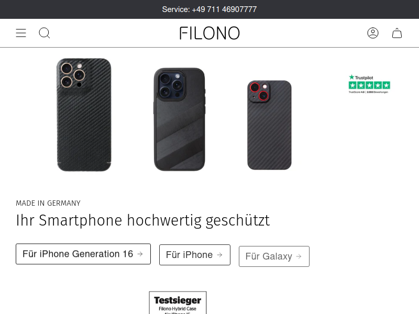Open the hamburger navigation menu
Viewport: 419px width, 314px height.
pyautogui.click(x=21, y=33)
